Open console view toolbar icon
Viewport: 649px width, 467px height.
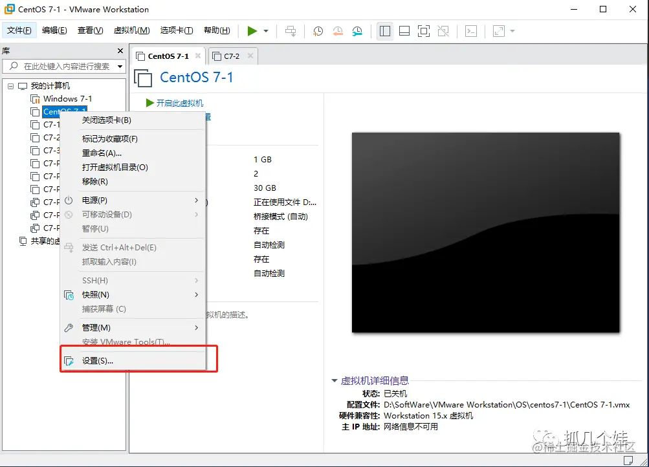471,31
